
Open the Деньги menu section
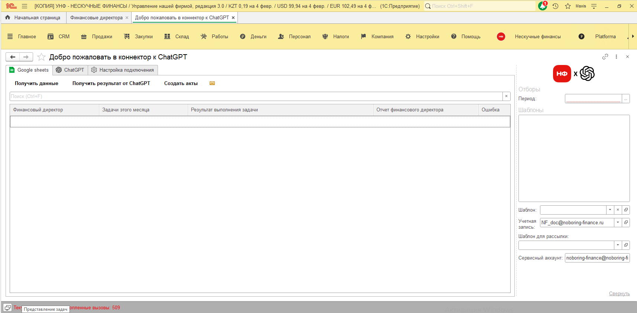[253, 36]
